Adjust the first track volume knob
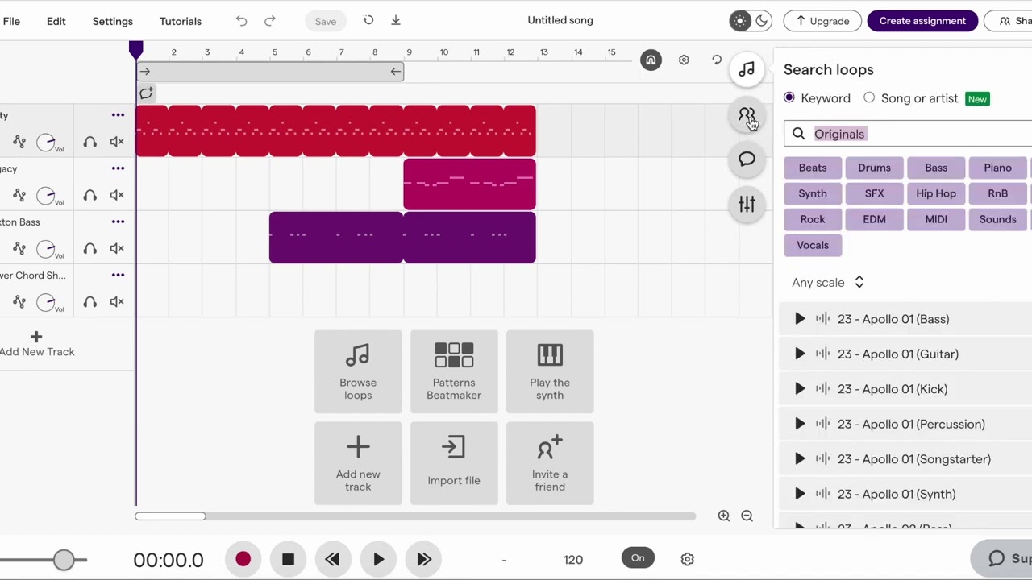Viewport: 1032px width, 580px height. click(46, 143)
